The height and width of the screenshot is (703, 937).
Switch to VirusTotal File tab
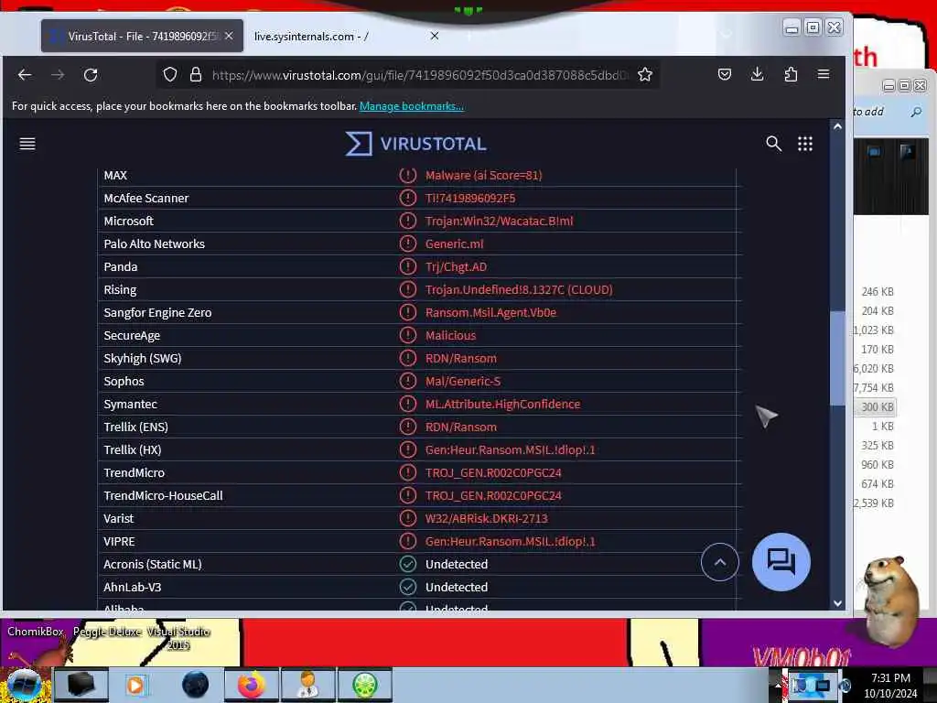[142, 36]
